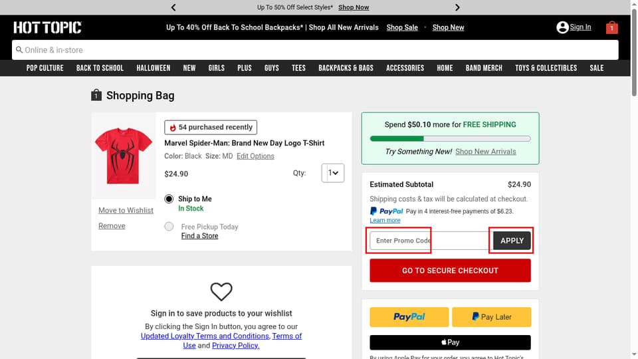Click the Shopping Bag heading icon
Image resolution: width=638 pixels, height=359 pixels.
point(96,95)
